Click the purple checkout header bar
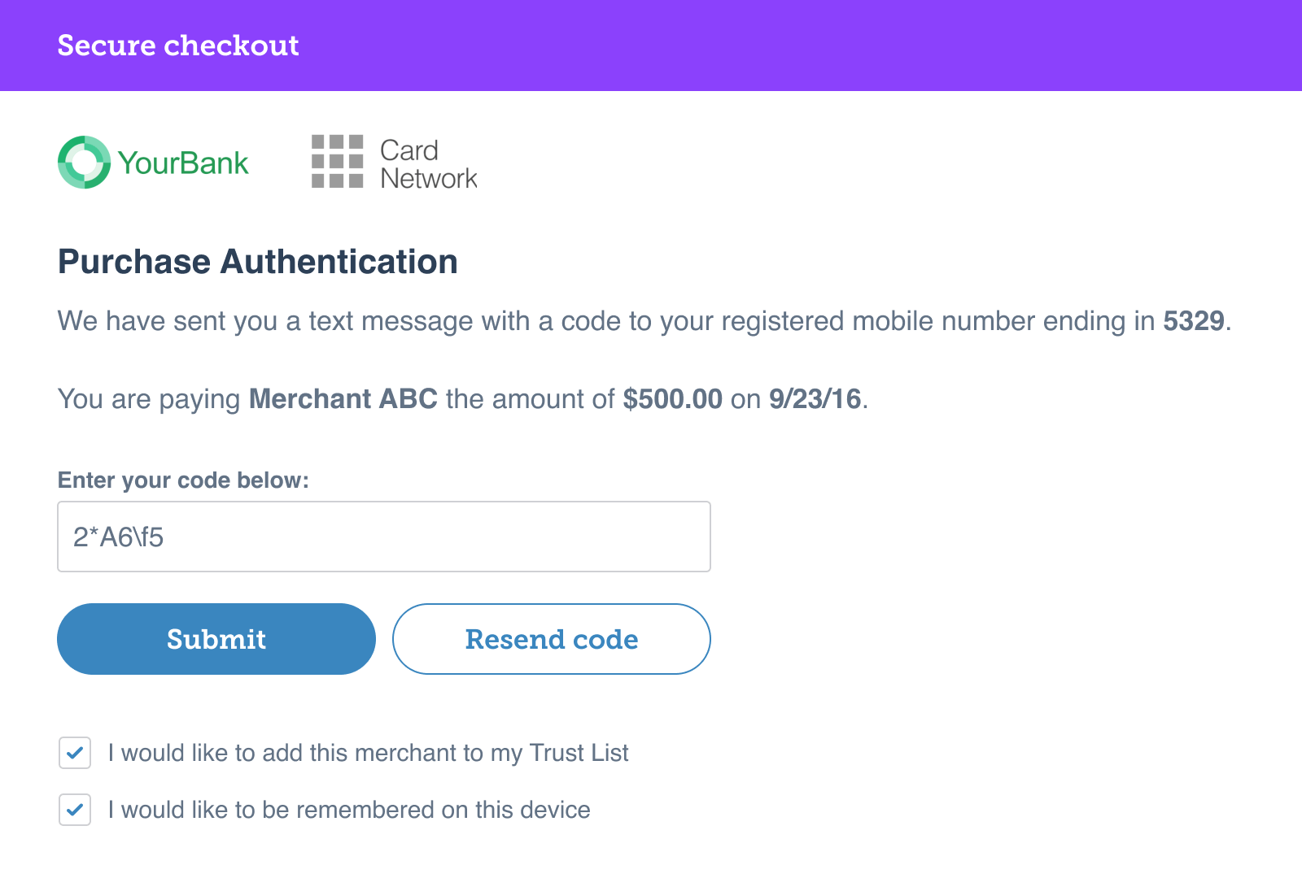This screenshot has width=1302, height=878. [651, 46]
